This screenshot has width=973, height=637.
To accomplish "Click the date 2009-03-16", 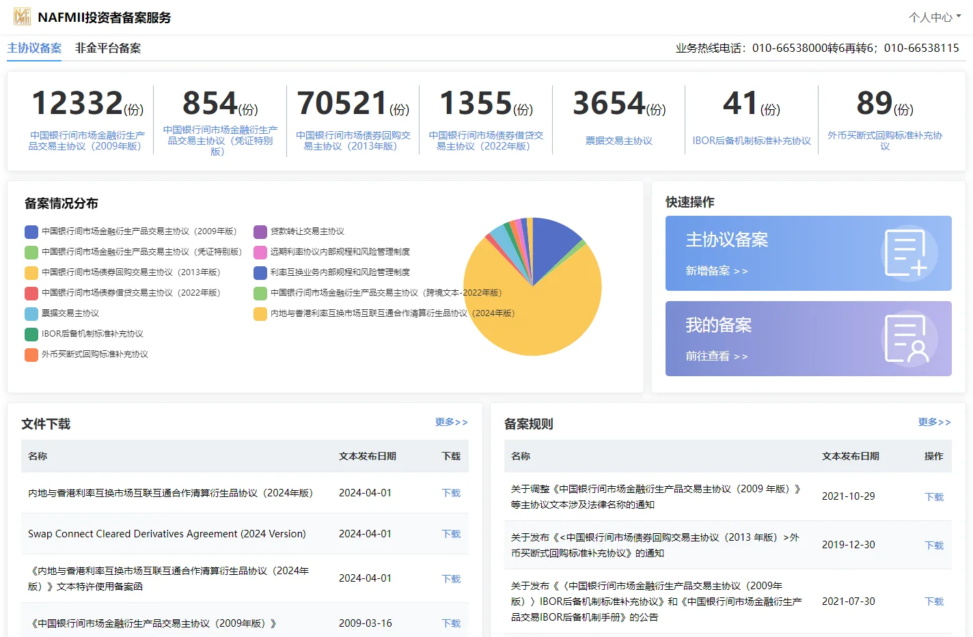I will pyautogui.click(x=366, y=623).
